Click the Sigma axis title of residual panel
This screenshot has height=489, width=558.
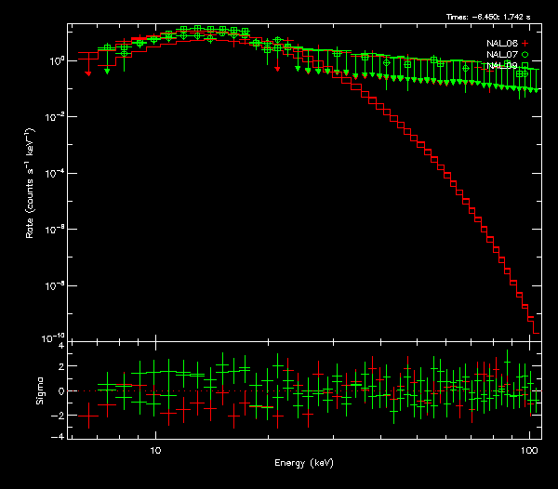coord(39,390)
